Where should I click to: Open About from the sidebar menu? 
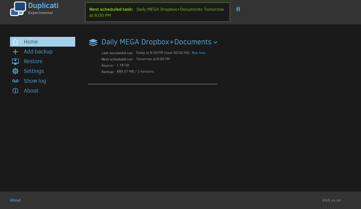pos(43,91)
